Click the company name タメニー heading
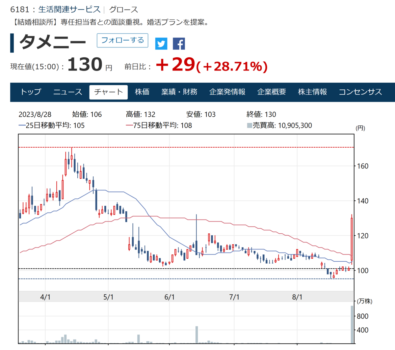This screenshot has height=350, width=395. click(53, 42)
